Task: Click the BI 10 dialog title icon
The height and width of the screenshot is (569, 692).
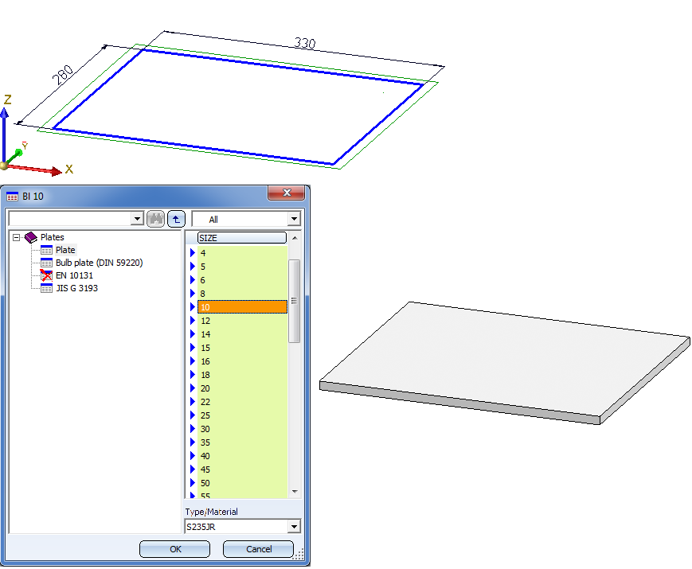Action: click(13, 197)
